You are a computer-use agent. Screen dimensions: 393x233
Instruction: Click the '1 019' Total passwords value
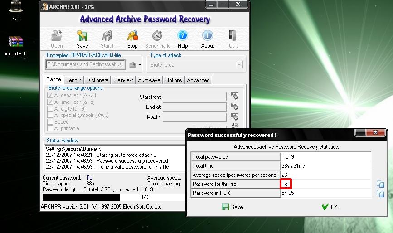tap(288, 157)
